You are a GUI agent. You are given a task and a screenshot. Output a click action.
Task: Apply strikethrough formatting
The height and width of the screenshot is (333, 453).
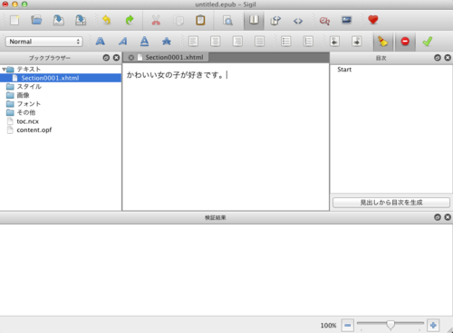pos(167,42)
